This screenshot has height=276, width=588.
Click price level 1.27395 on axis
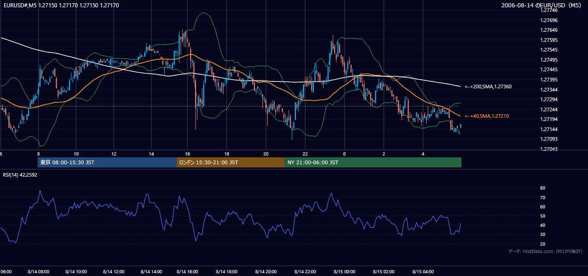click(549, 80)
